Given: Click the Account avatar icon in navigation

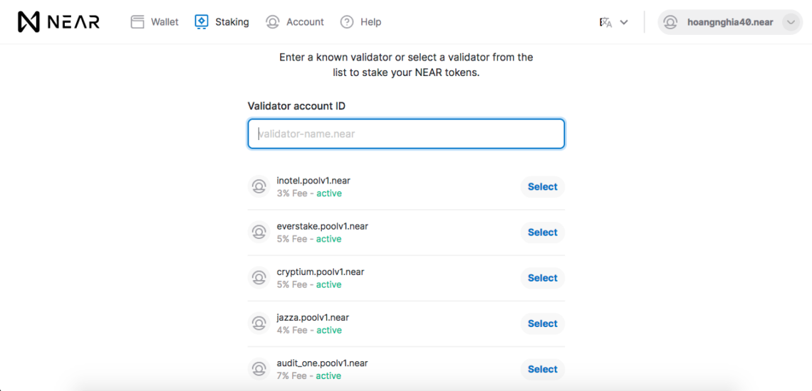Looking at the screenshot, I should pyautogui.click(x=272, y=22).
